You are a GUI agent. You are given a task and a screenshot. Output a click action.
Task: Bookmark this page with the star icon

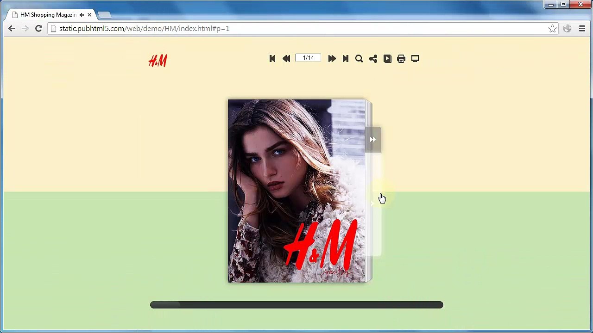[x=553, y=29]
